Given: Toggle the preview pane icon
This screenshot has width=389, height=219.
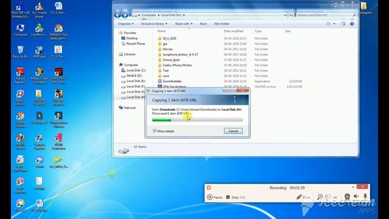Looking at the screenshot, I should [343, 24].
